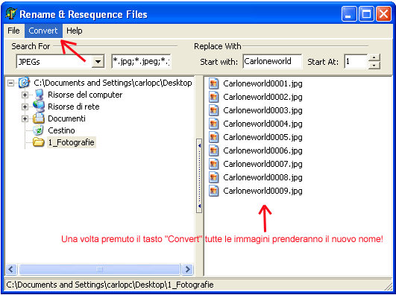Select Cestino in the folder tree
The height and width of the screenshot is (295, 396).
(x=61, y=130)
